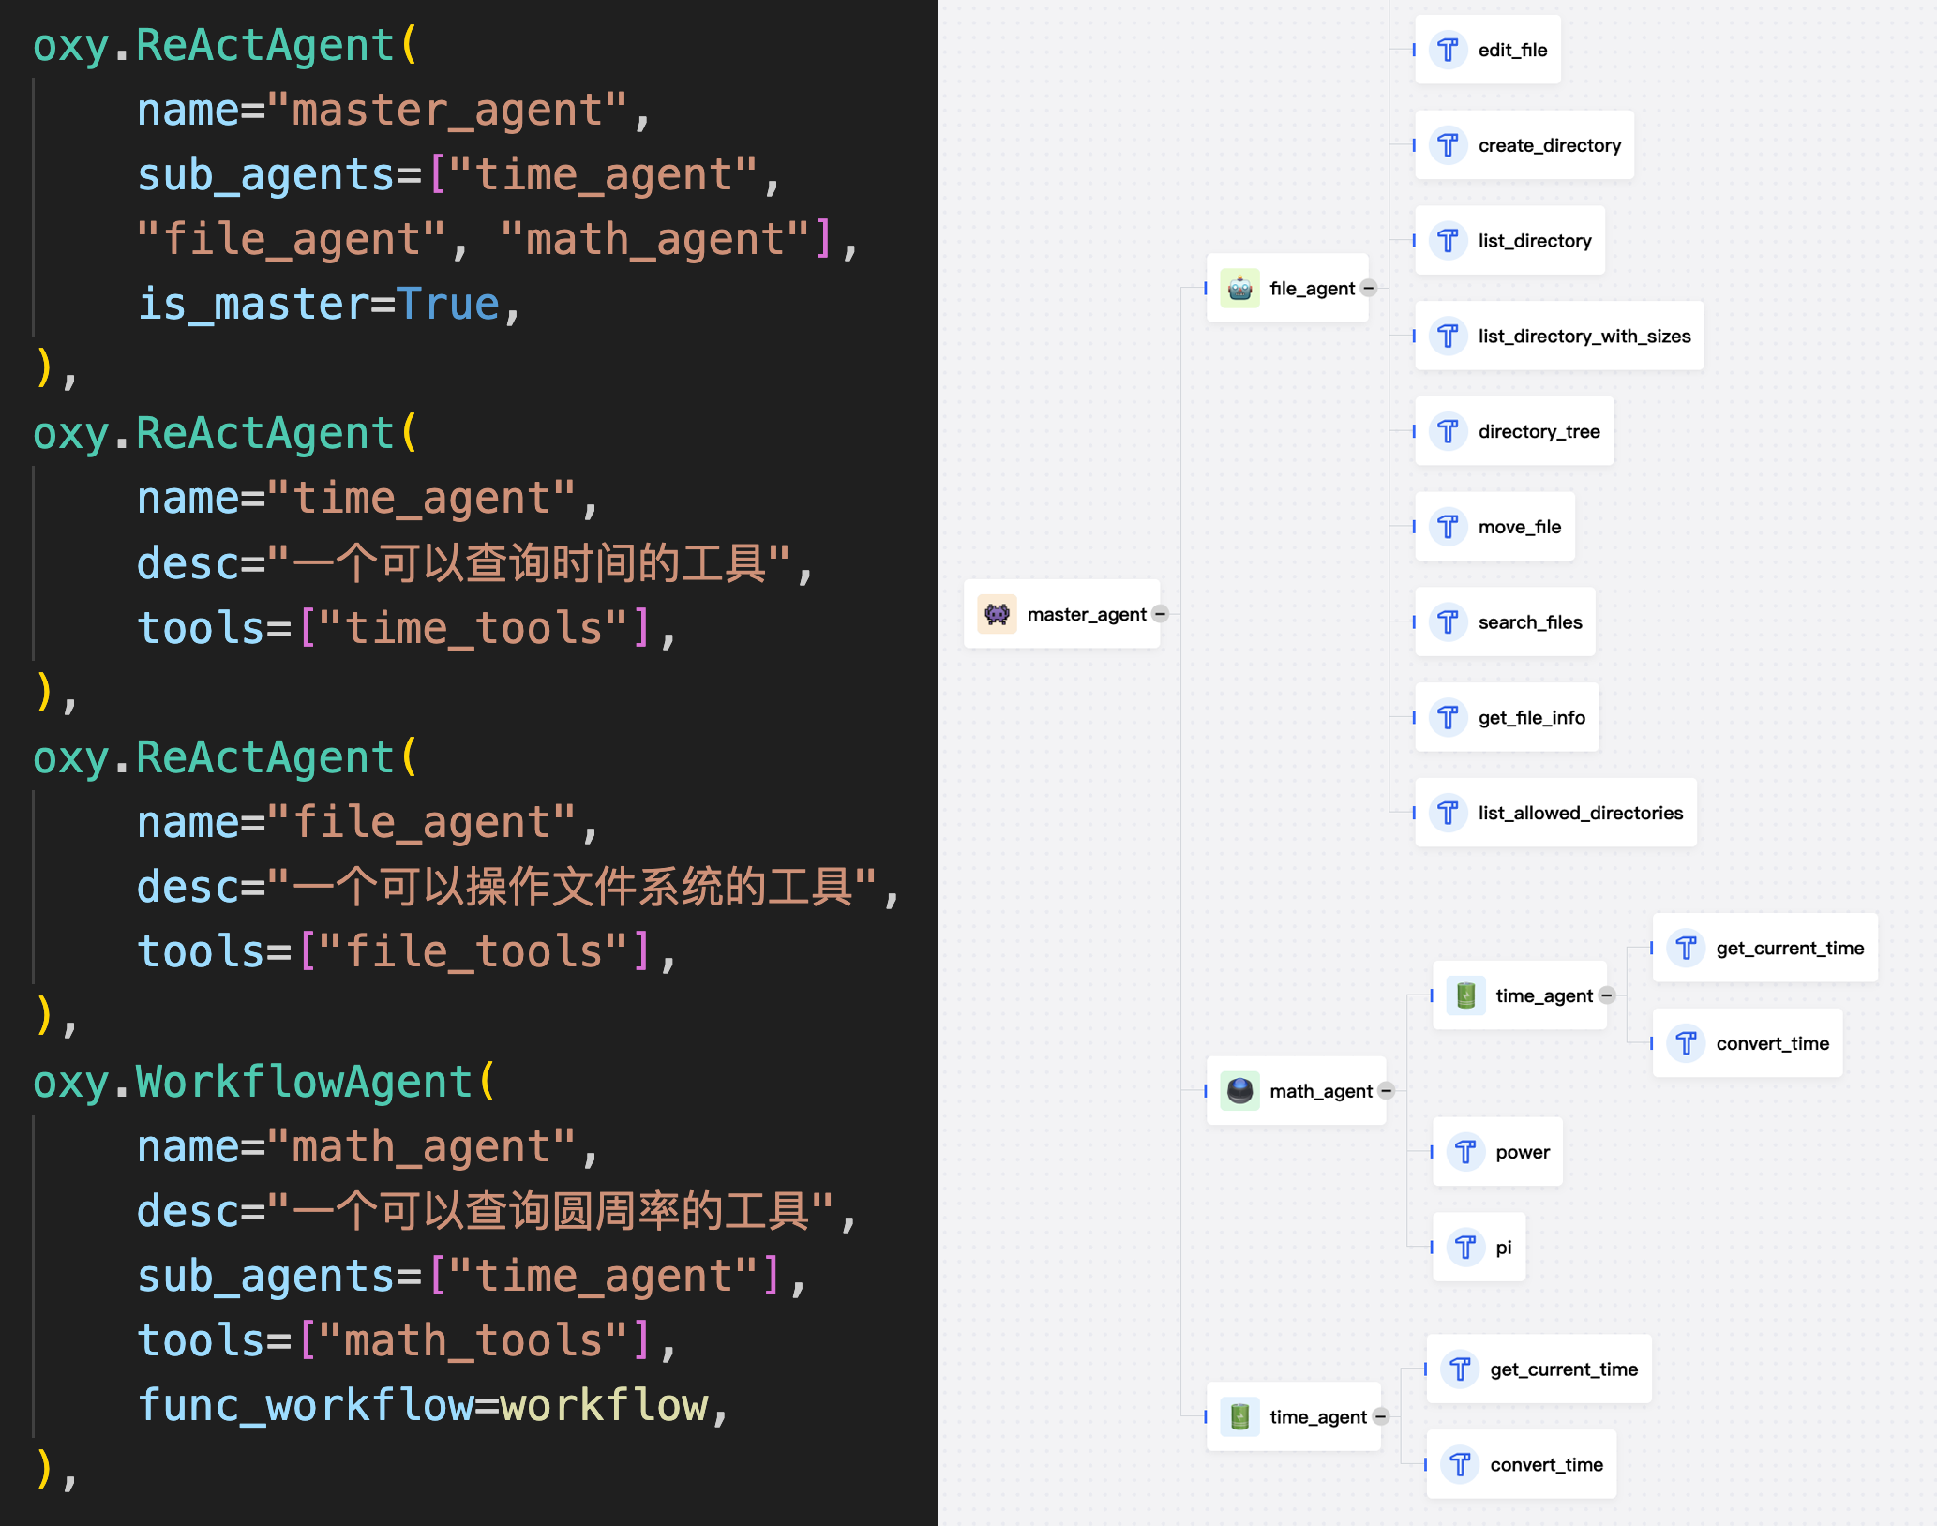1937x1526 pixels.
Task: Click the directory_tree tool icon
Action: coord(1448,431)
